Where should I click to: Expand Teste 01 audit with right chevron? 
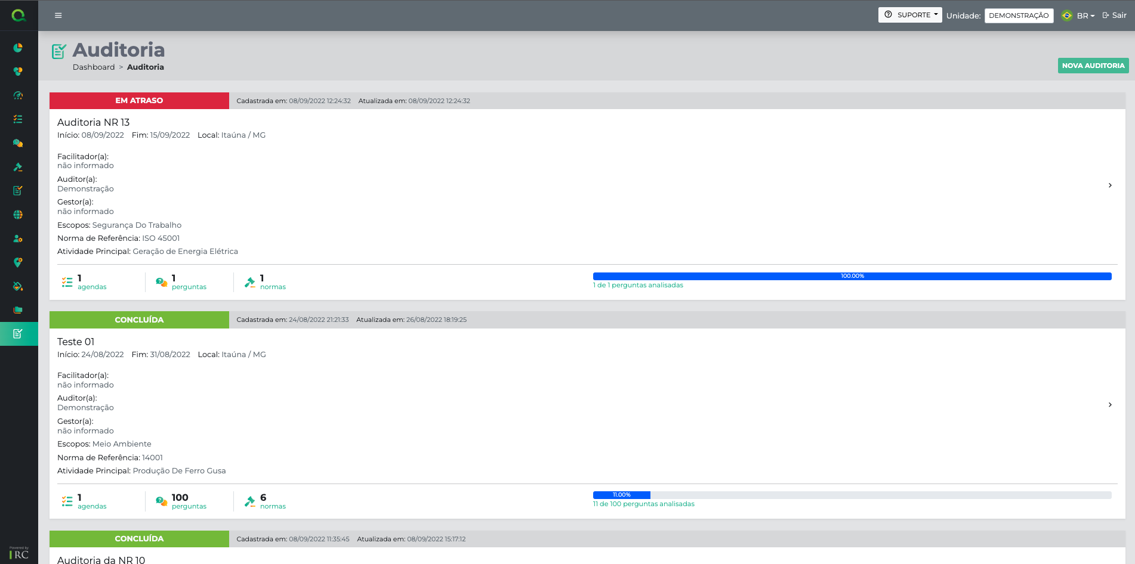(x=1109, y=405)
